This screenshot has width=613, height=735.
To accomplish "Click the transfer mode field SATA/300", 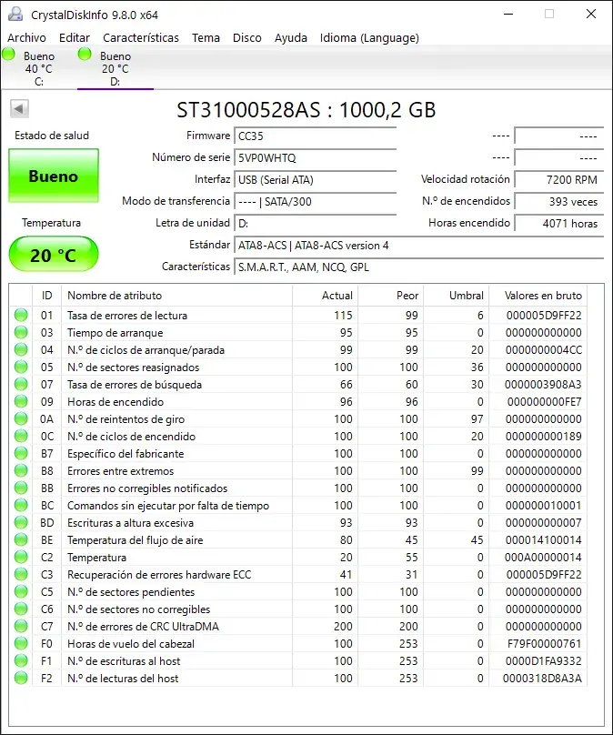I will (315, 202).
